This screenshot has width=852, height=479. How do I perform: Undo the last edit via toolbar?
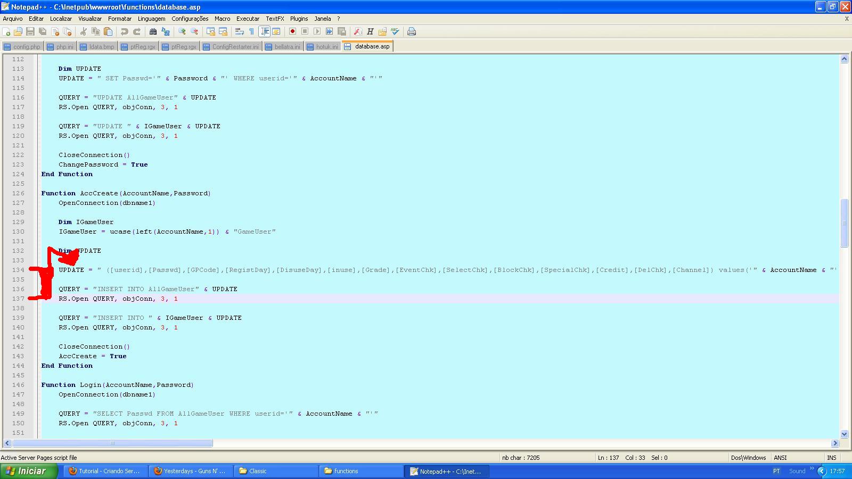pos(125,31)
